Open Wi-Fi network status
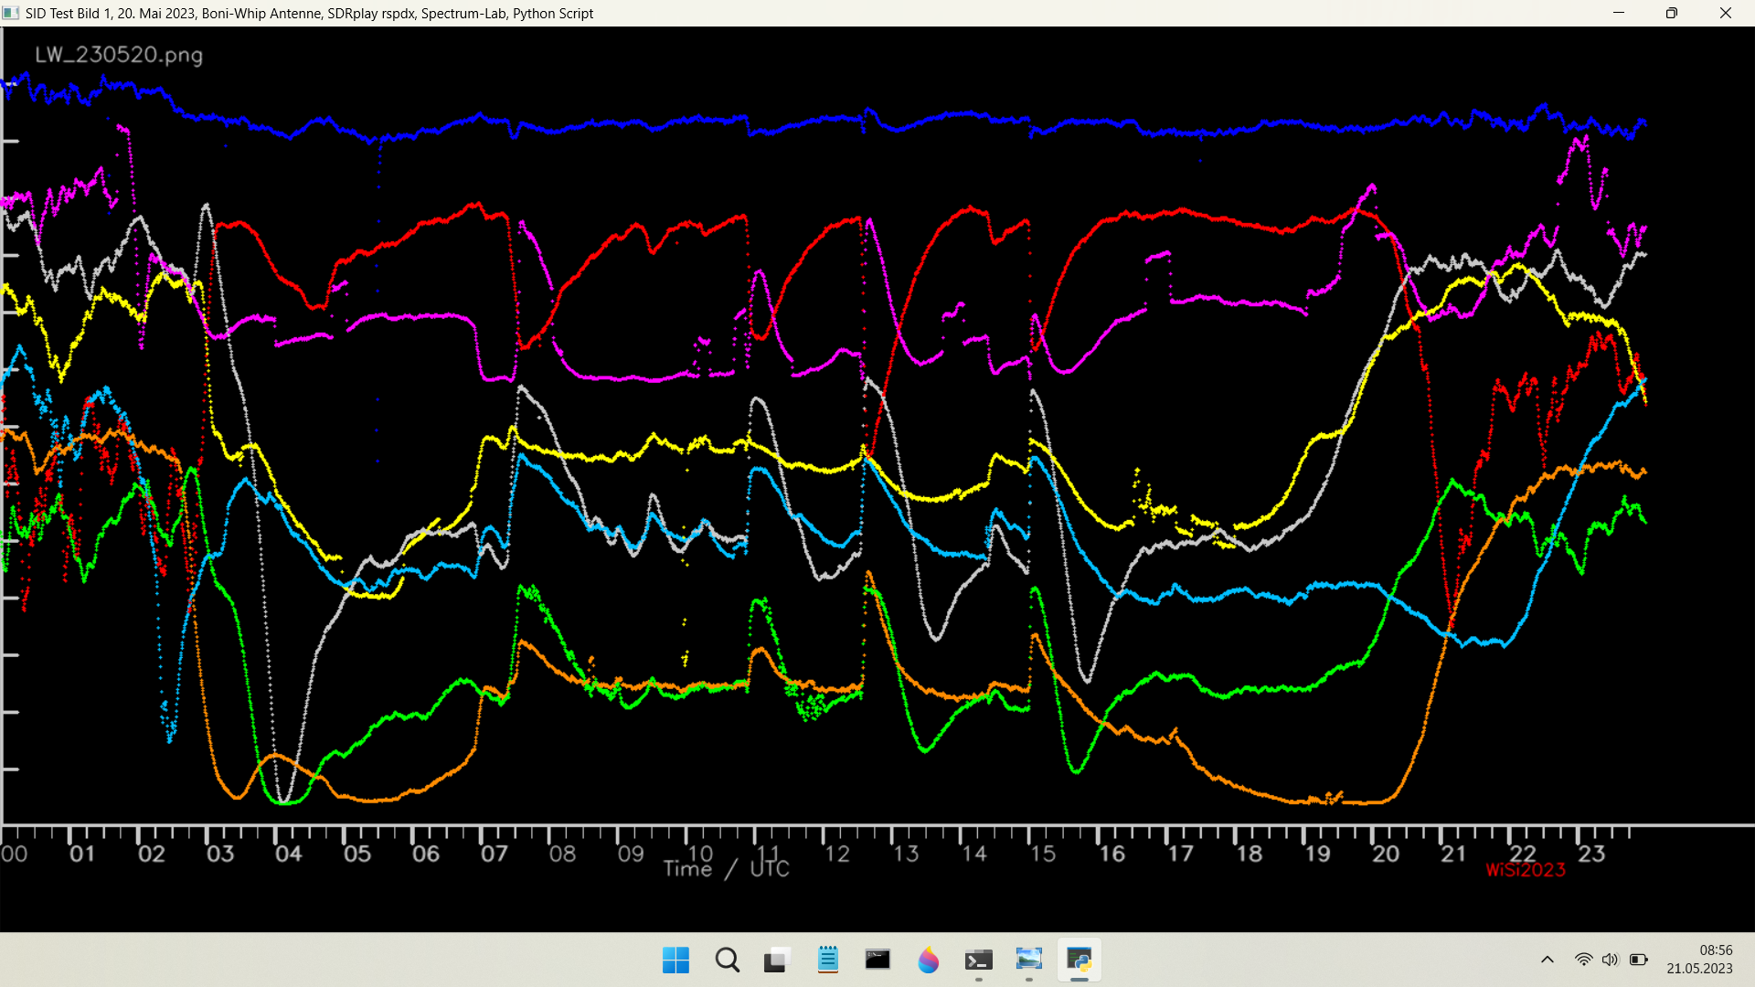Viewport: 1755px width, 987px height. [x=1583, y=960]
